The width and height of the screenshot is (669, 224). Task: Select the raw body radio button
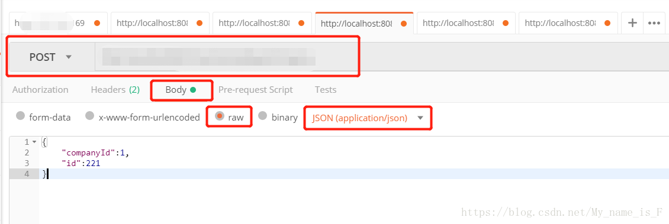219,116
